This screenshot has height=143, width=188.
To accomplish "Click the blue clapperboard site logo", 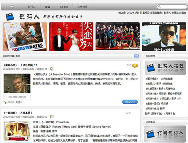I will (x=10, y=16).
